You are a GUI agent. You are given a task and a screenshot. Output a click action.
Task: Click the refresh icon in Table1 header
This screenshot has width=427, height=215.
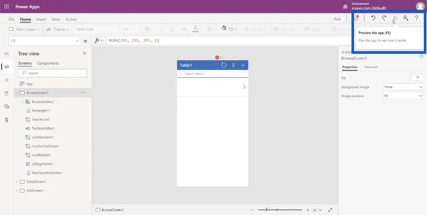(224, 65)
